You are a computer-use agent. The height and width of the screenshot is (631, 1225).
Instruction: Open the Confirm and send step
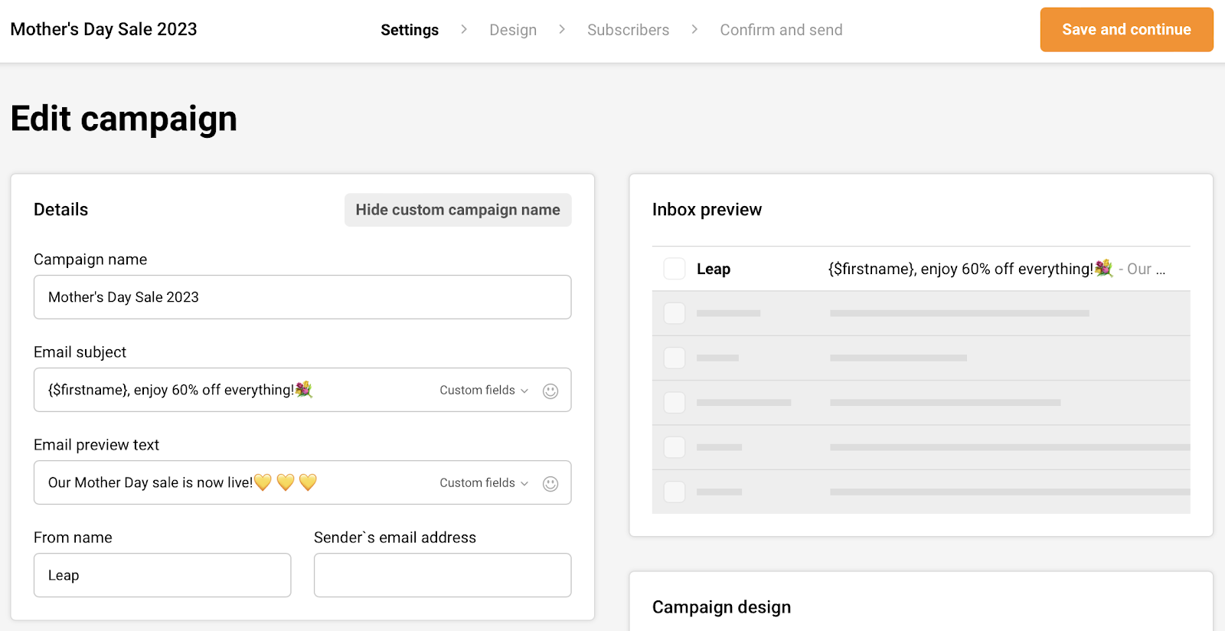(x=781, y=30)
